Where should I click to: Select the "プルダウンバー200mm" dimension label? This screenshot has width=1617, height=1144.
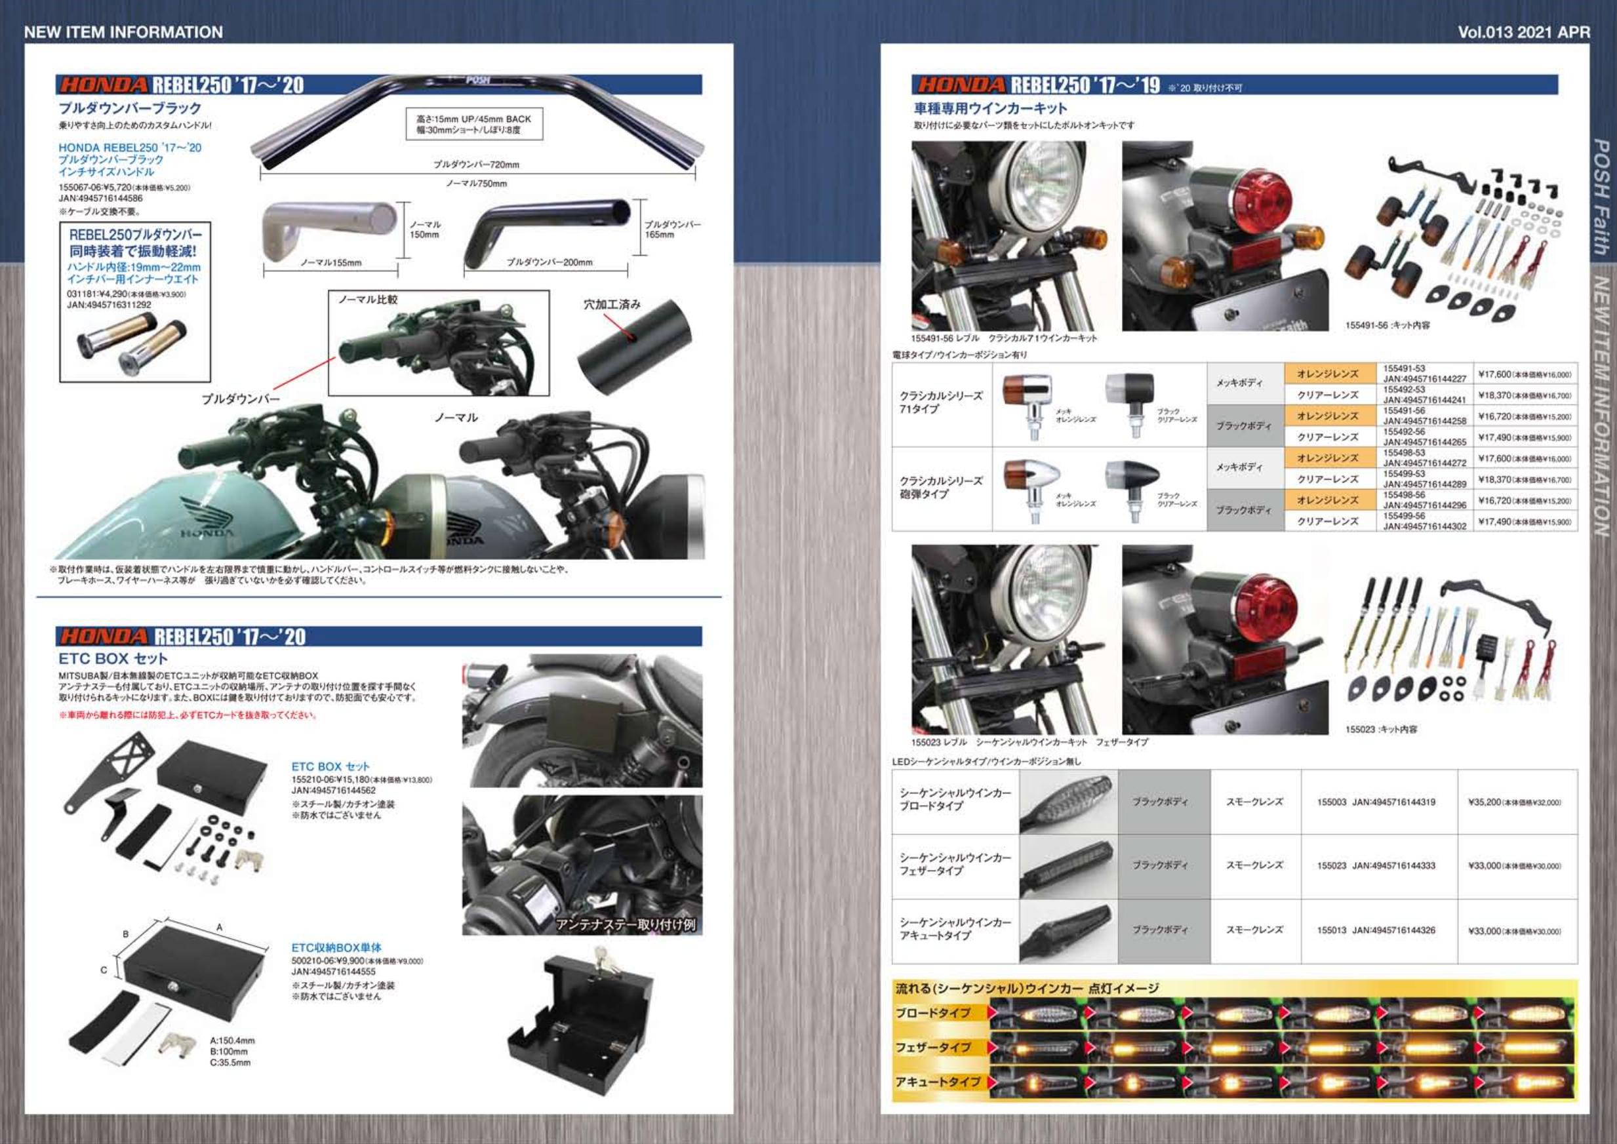coord(549,262)
